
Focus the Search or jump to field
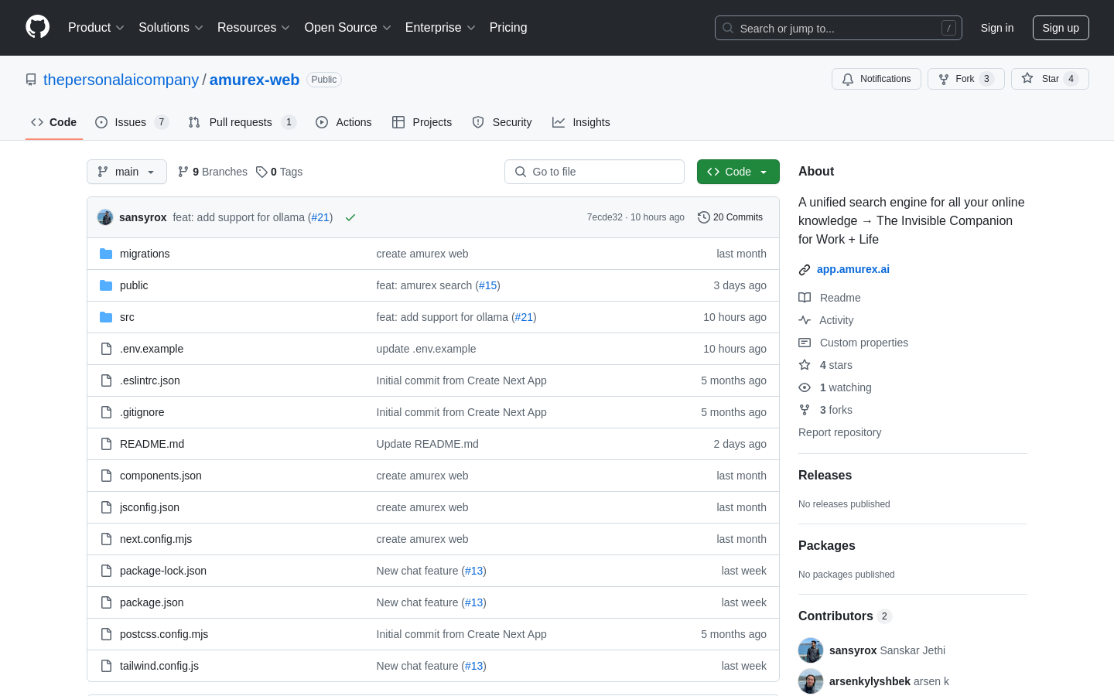point(839,28)
